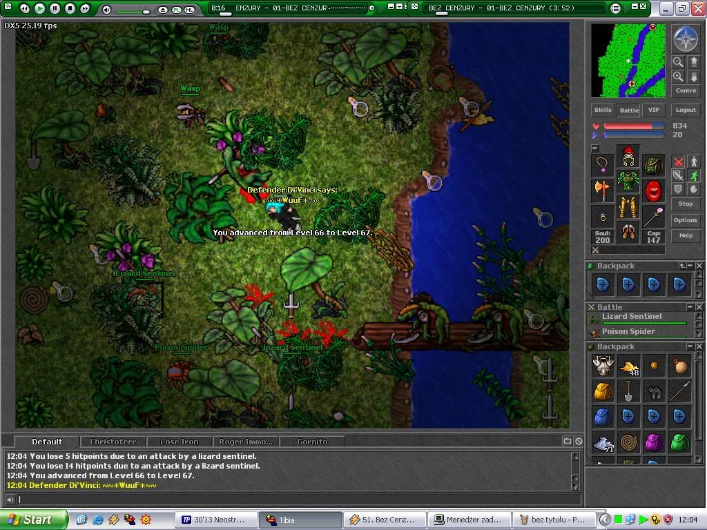
Task: Select defensive fighting mode (shield)
Action: (678, 189)
